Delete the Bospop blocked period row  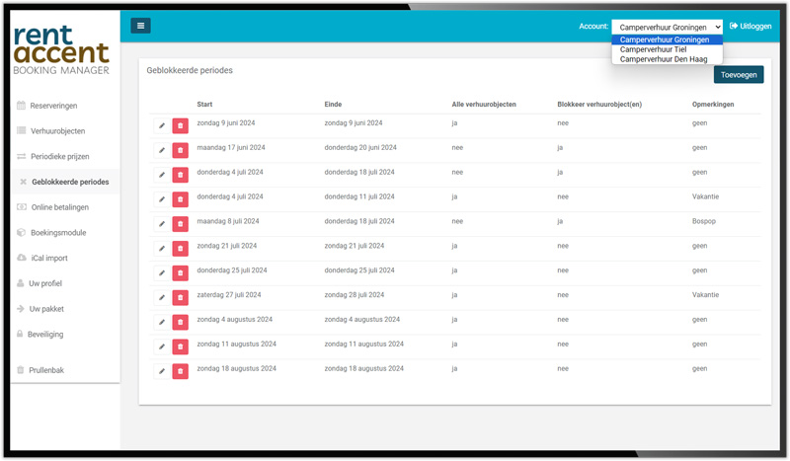181,224
